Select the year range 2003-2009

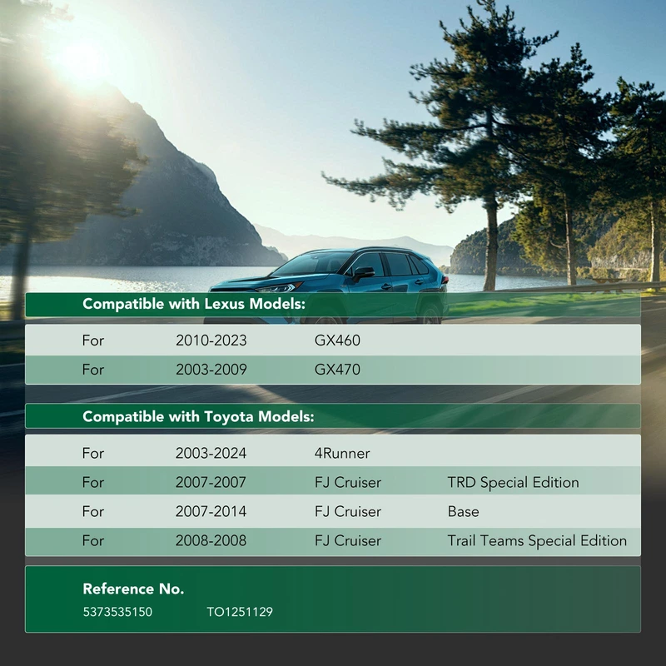click(211, 370)
